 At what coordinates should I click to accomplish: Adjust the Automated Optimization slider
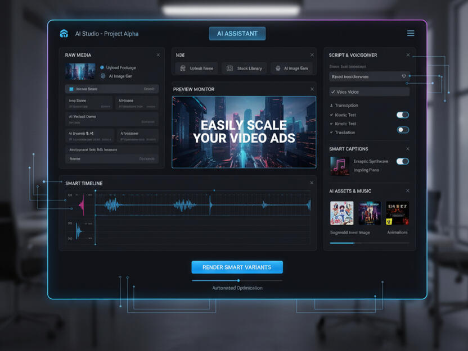click(x=238, y=280)
